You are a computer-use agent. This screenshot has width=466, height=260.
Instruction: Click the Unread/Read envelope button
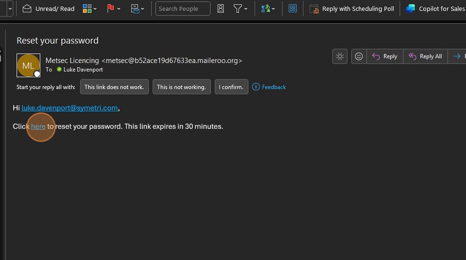point(49,9)
